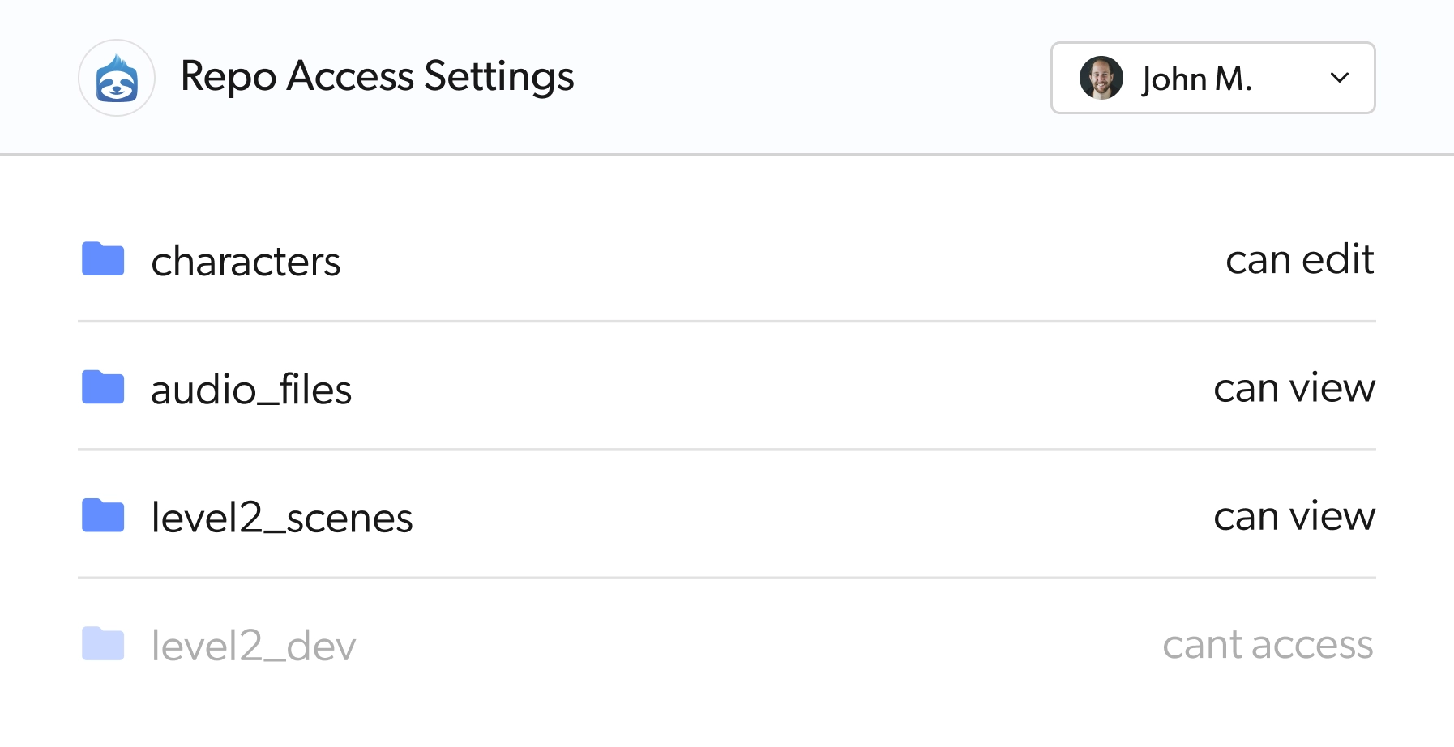Viewport: 1454px width, 747px height.
Task: Click the greyed-out level2_dev folder icon
Action: pyautogui.click(x=102, y=644)
